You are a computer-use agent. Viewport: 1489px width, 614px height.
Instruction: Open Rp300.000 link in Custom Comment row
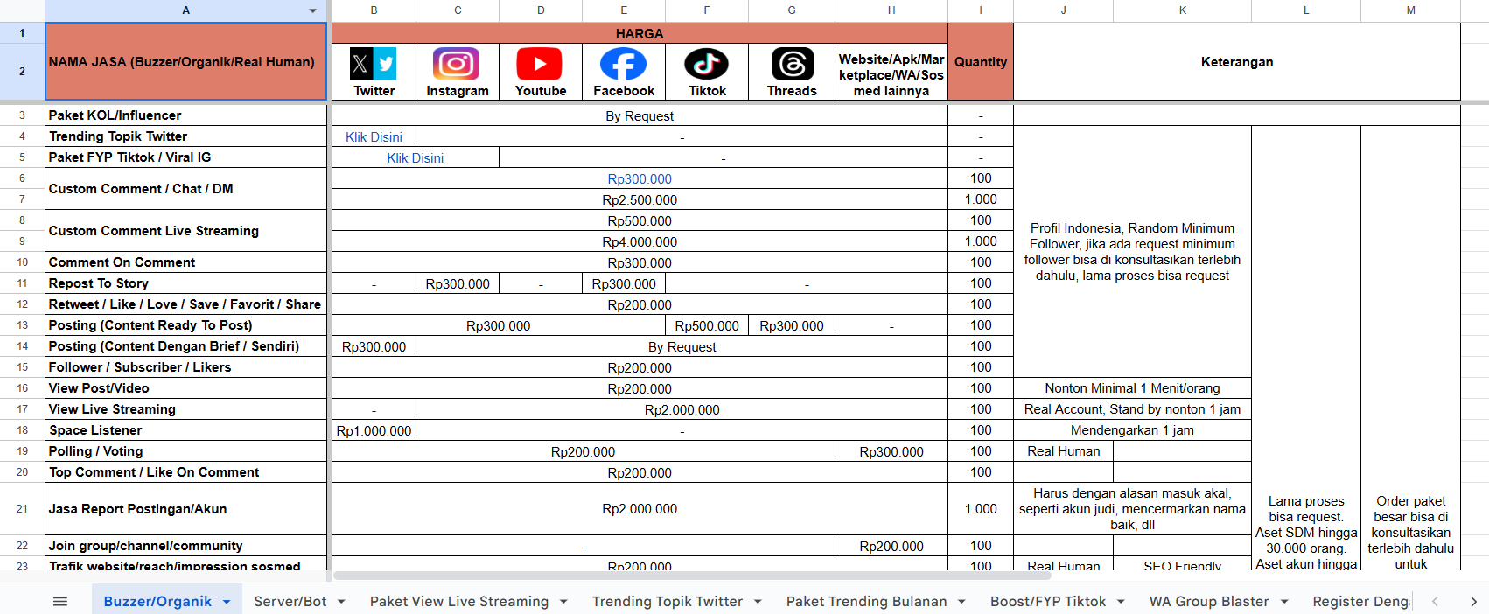(640, 178)
